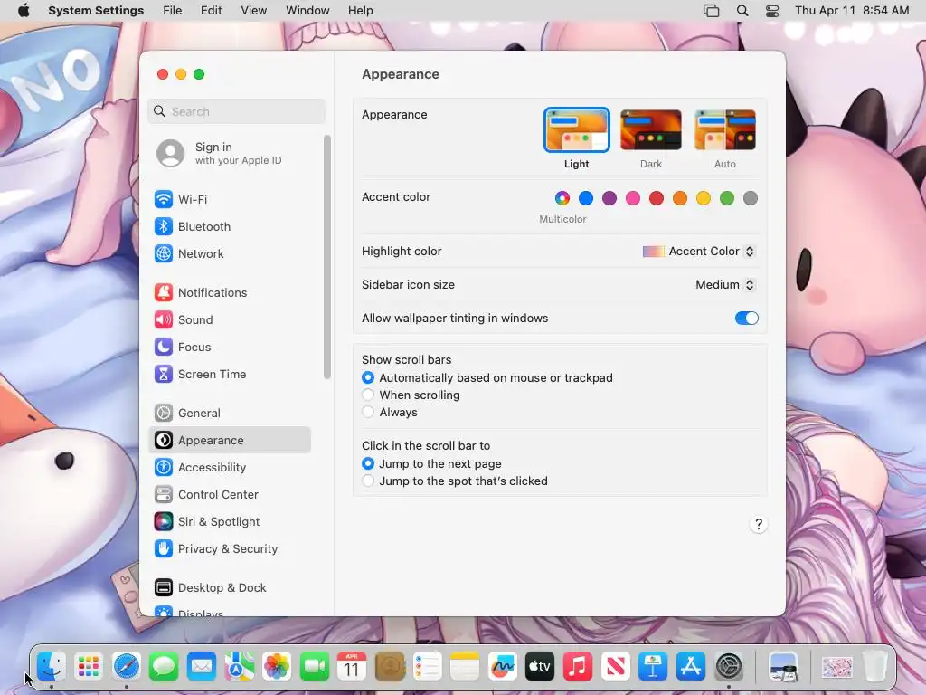Select the Auto appearance thumbnail

pos(725,130)
